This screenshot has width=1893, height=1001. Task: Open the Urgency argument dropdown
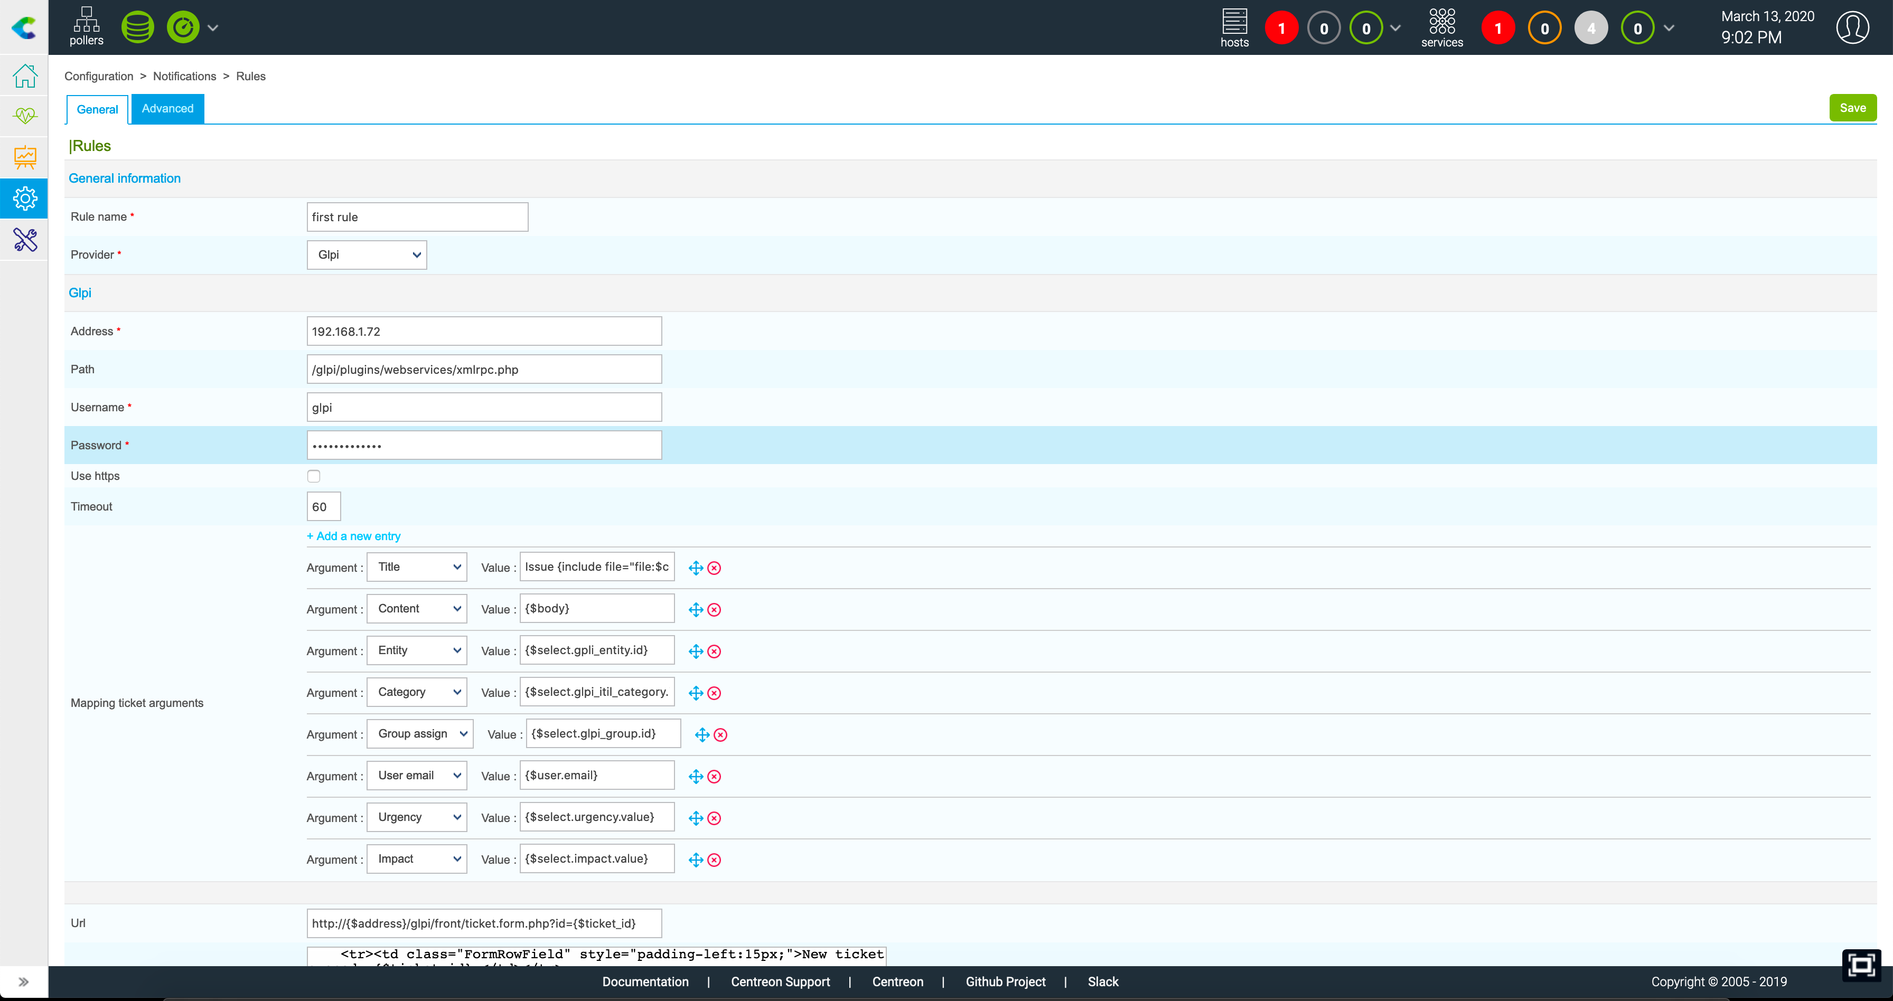pos(417,817)
